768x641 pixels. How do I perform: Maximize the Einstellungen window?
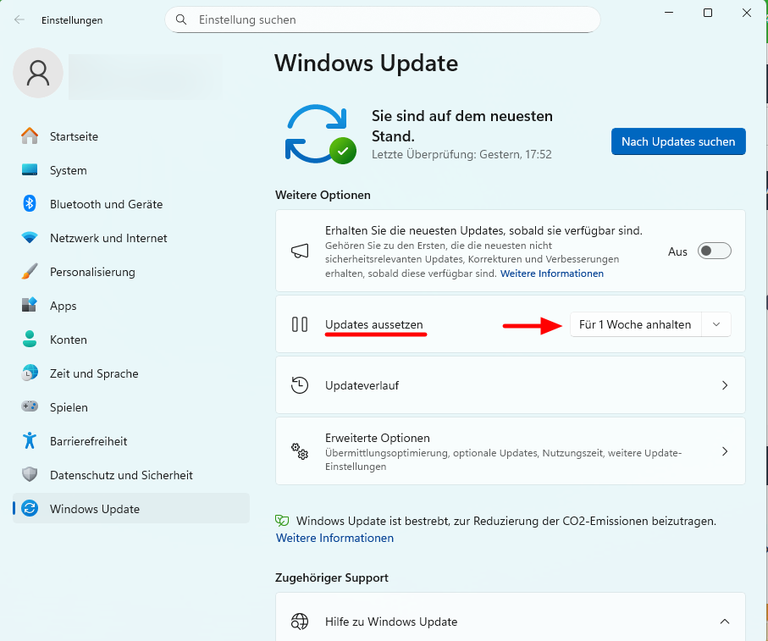point(708,13)
